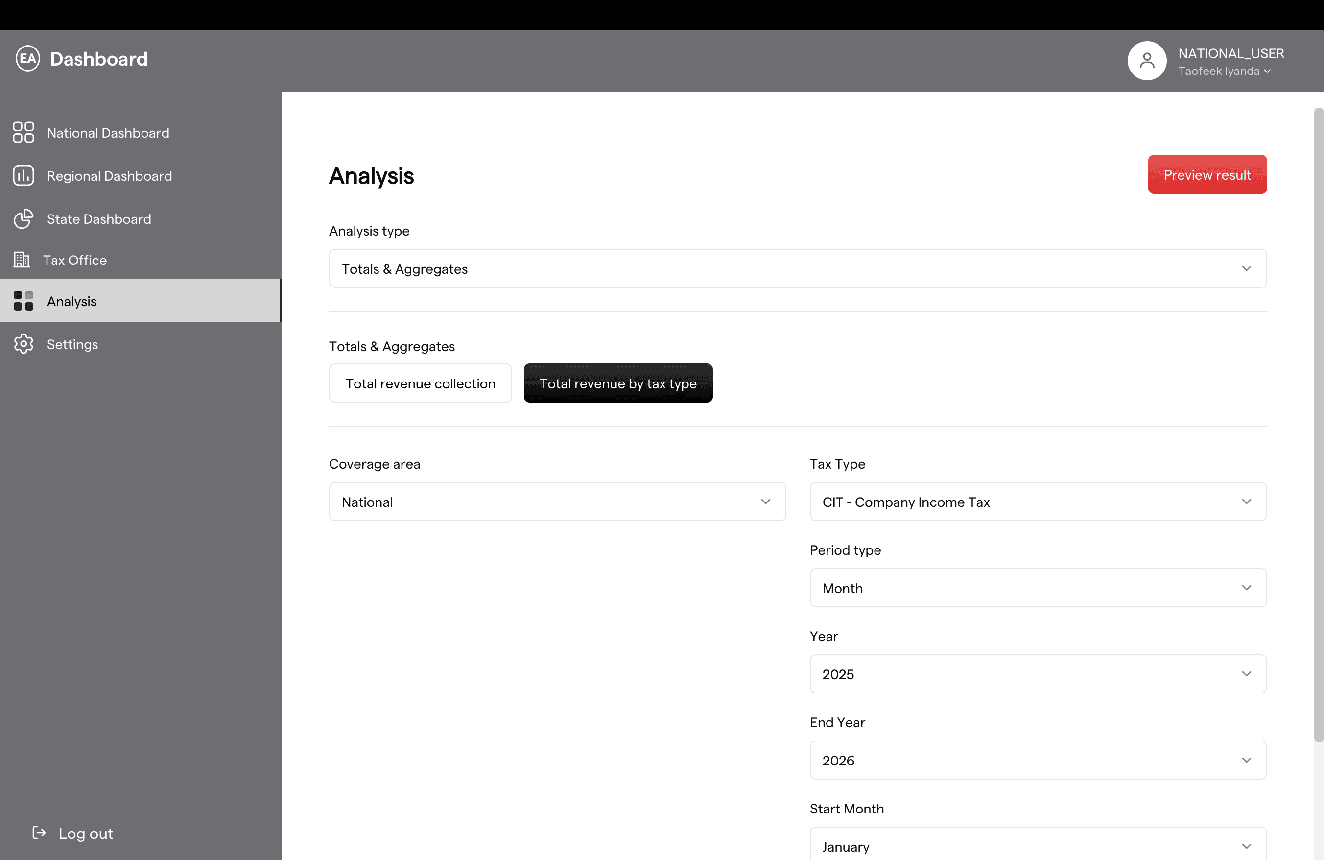Open the Tax Type dropdown
This screenshot has width=1324, height=860.
tap(1038, 502)
